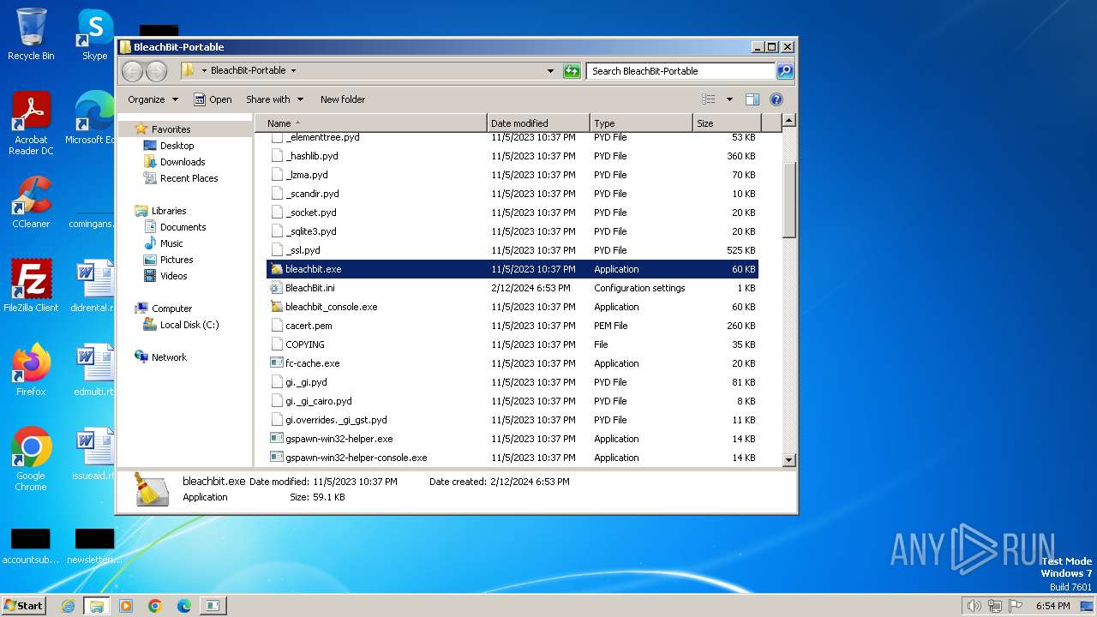Click Windows Media Player taskbar icon
Screen dimensions: 1097x617
click(126, 606)
